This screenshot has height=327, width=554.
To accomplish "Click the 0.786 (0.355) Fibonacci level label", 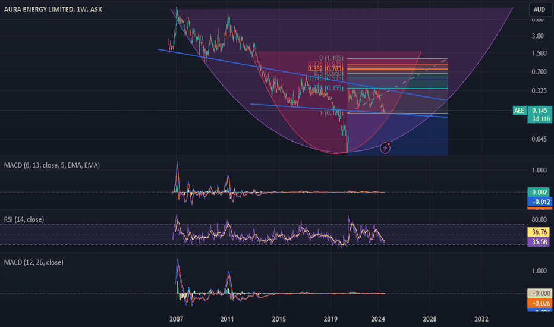I will 325,88.
